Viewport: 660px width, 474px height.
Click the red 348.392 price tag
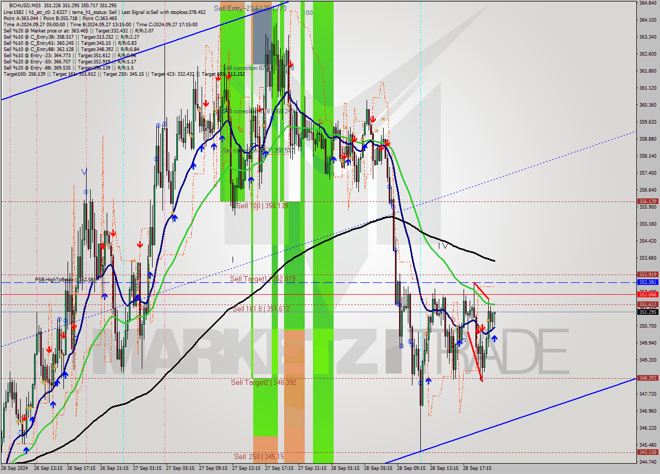pyautogui.click(x=648, y=378)
